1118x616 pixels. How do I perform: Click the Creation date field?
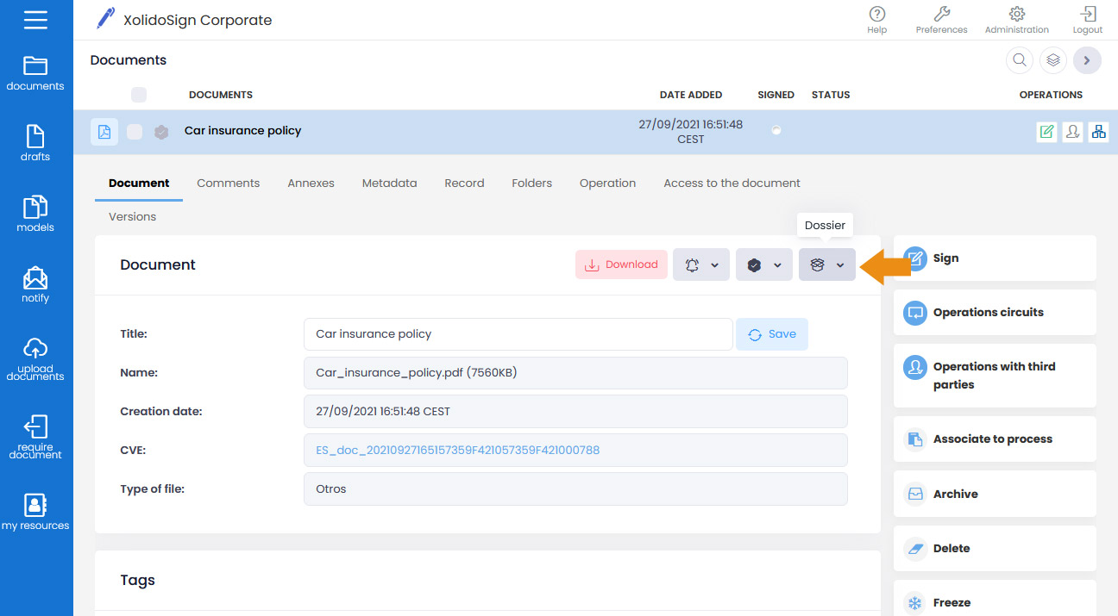[575, 411]
